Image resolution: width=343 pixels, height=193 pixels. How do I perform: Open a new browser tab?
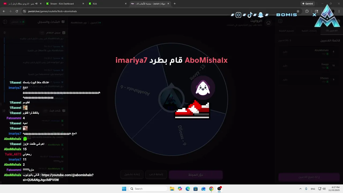175,4
